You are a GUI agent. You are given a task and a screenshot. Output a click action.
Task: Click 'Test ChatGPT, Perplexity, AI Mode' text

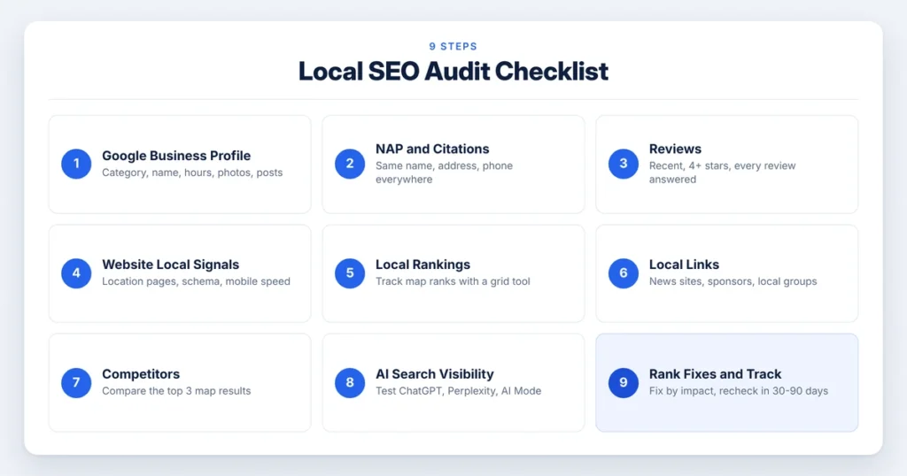point(459,391)
